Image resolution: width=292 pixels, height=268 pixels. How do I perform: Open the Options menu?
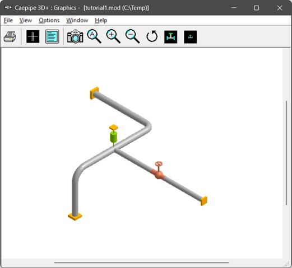(49, 20)
